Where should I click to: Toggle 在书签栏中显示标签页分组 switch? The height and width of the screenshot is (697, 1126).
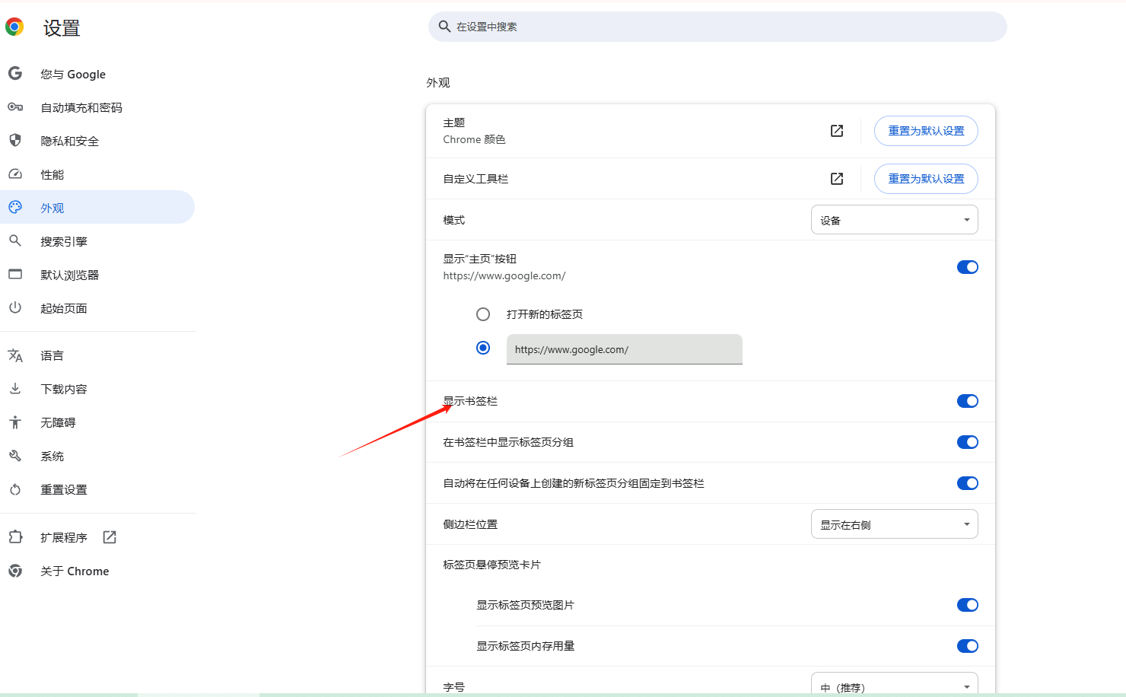(x=967, y=442)
